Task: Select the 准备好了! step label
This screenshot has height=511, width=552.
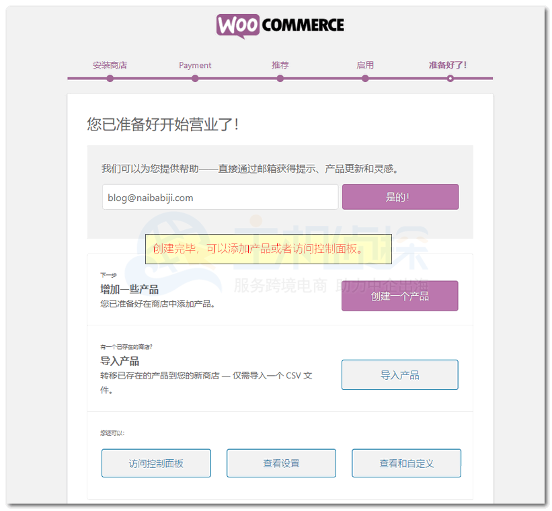Action: (x=447, y=65)
